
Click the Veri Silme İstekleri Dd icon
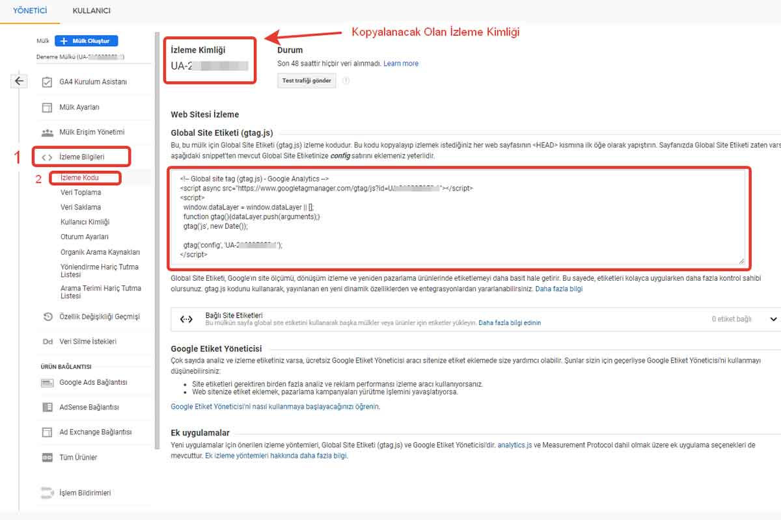[47, 341]
